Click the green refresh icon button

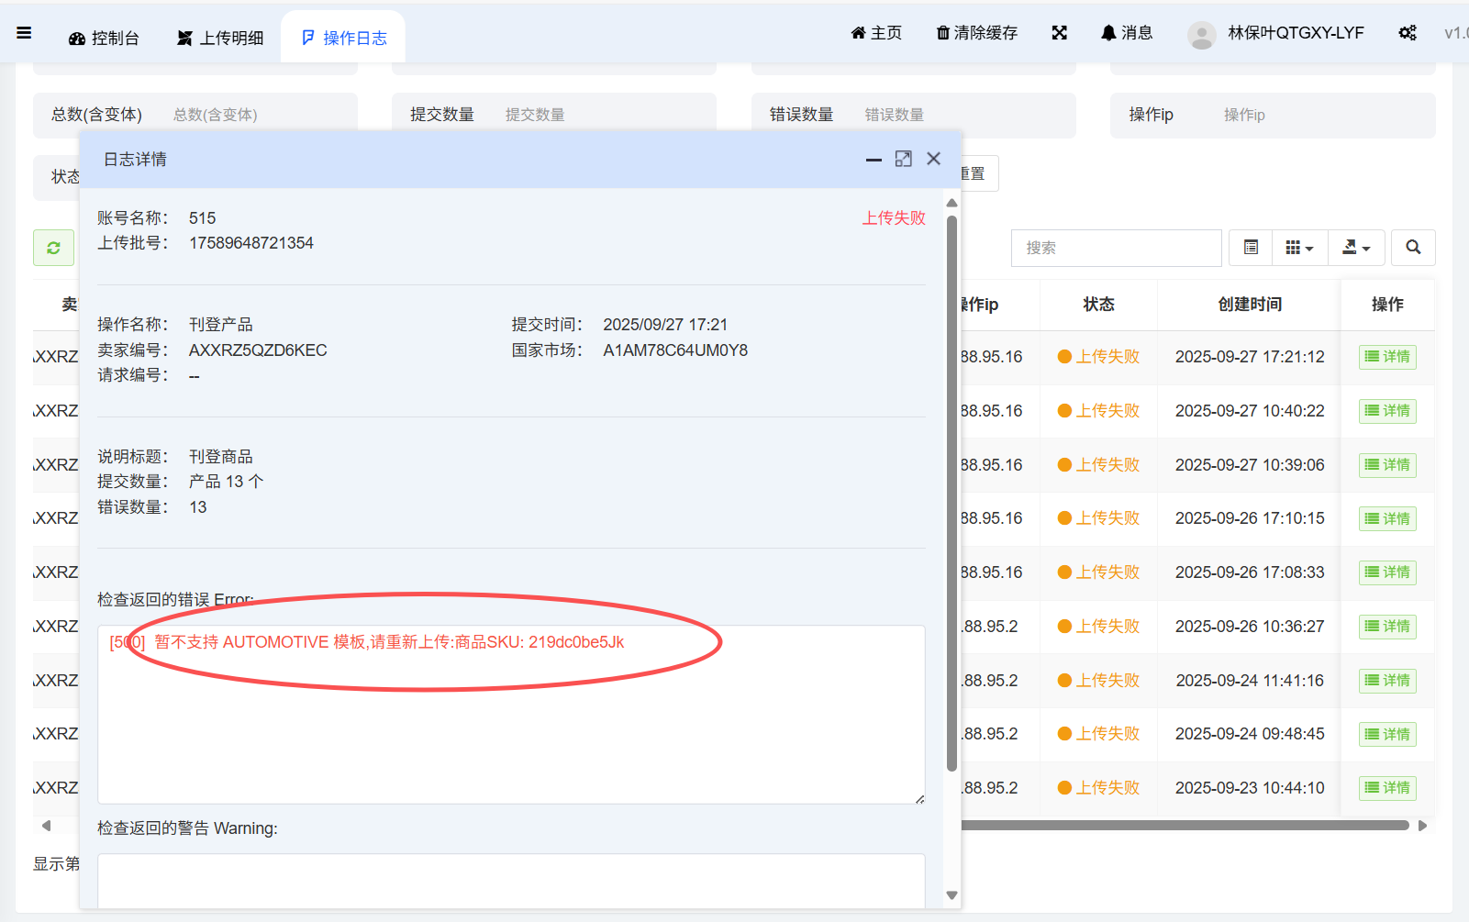[x=53, y=248]
